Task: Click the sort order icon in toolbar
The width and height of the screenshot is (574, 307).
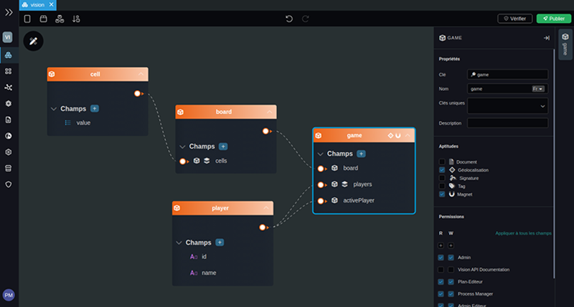Action: [76, 19]
